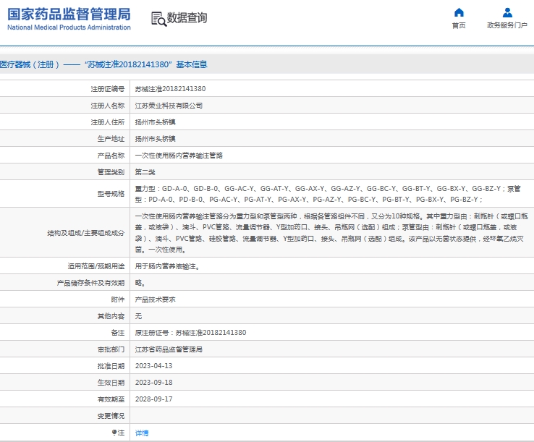Click the 结构及组成 description paragraph
The image size is (534, 442).
[331, 233]
